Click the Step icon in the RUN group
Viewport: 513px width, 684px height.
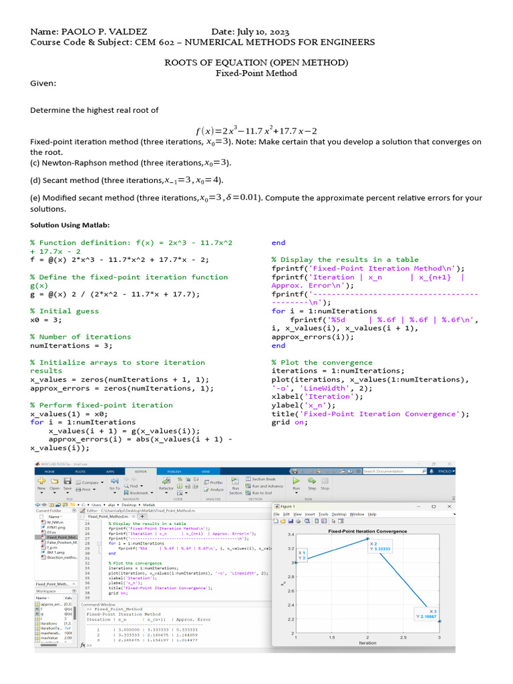click(x=312, y=481)
